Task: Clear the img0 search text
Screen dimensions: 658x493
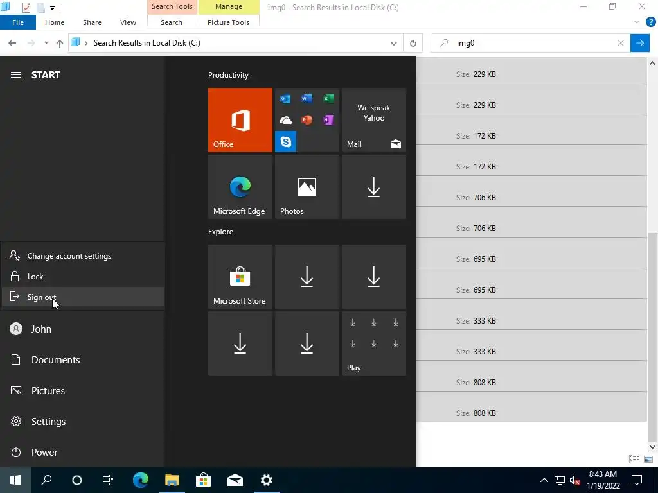Action: click(621, 43)
